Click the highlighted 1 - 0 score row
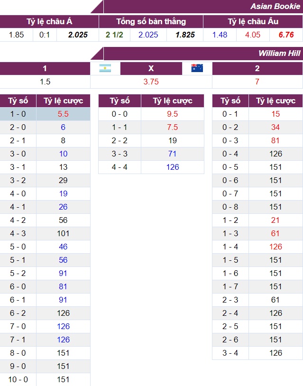The image size is (303, 386). (18, 114)
